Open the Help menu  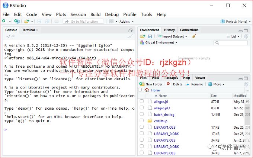161,14
